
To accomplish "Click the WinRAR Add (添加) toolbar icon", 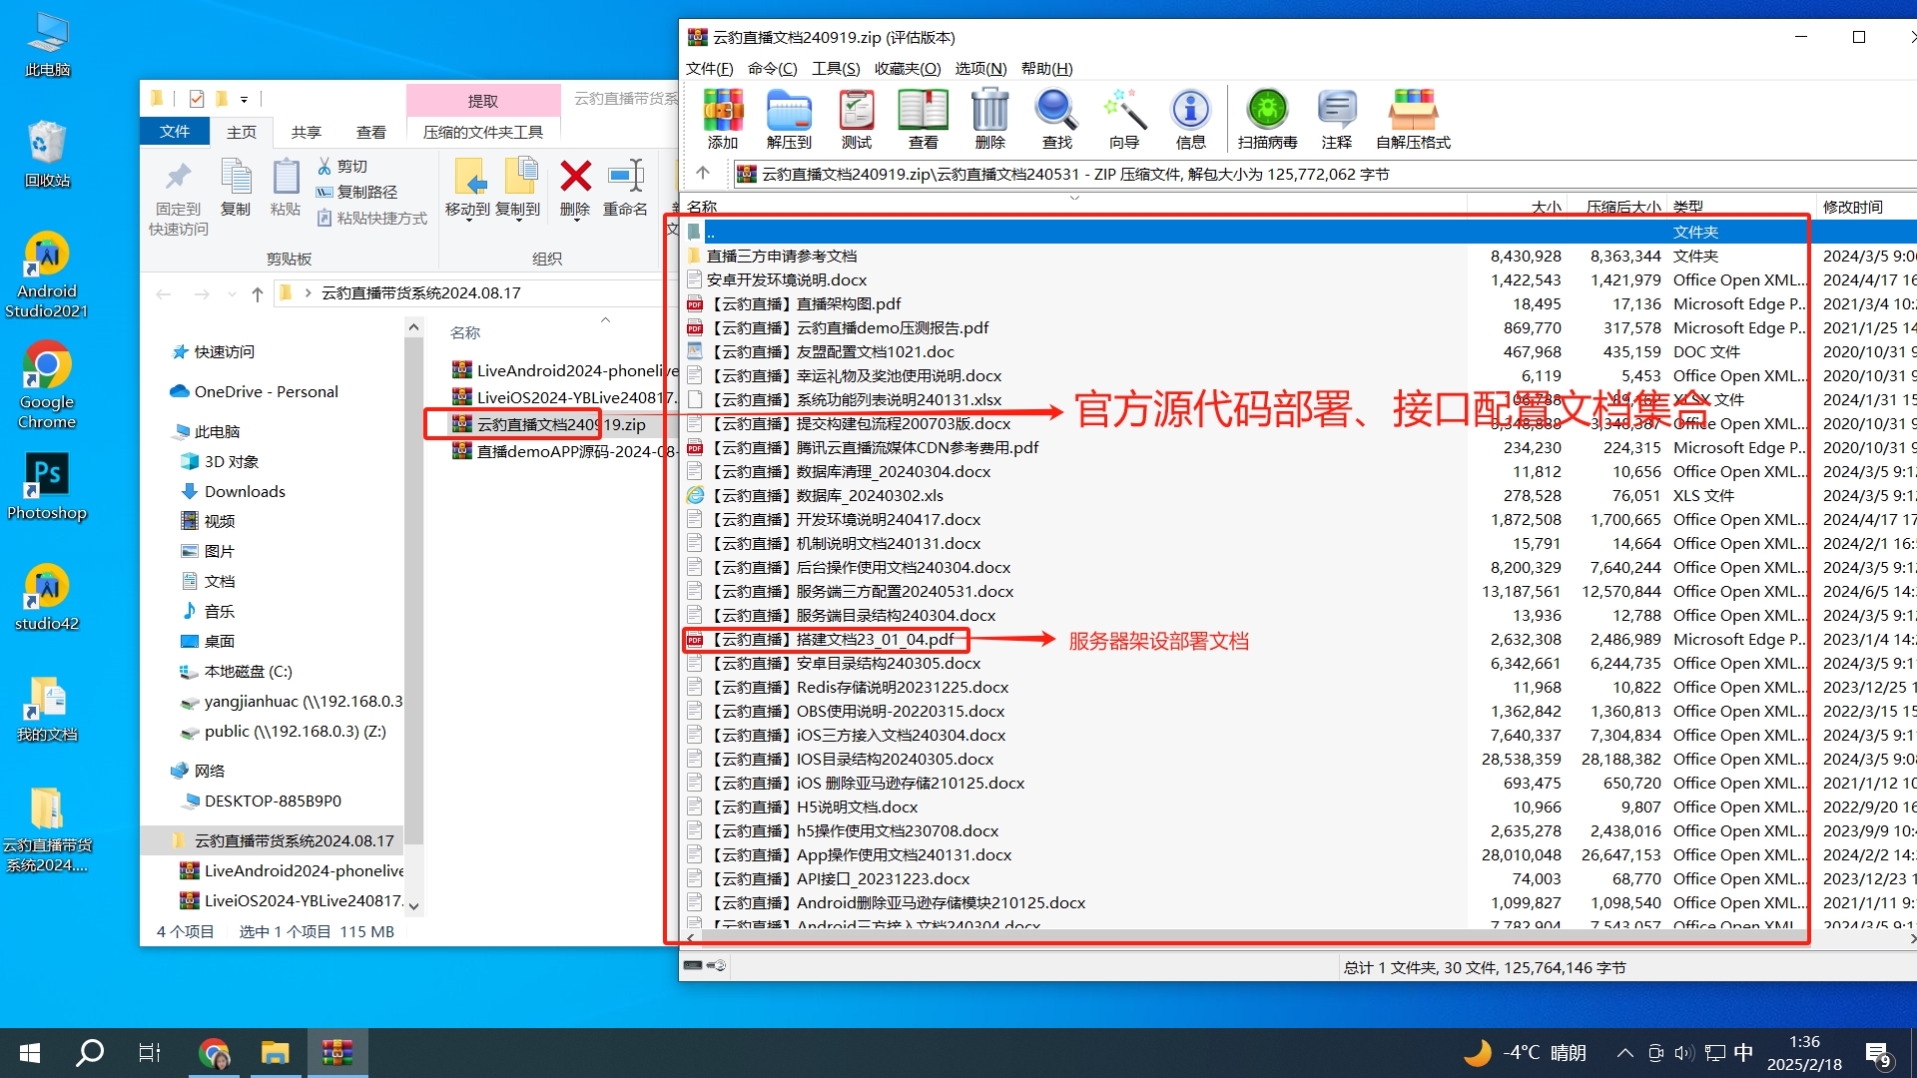I will pos(722,119).
